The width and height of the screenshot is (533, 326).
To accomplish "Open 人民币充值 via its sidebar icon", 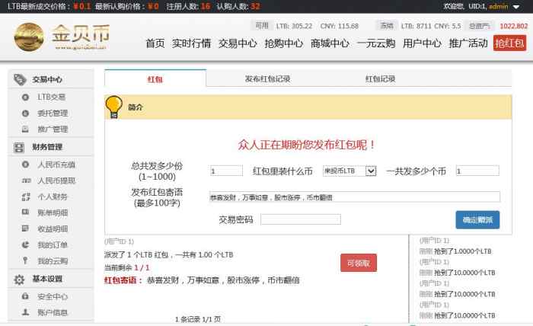I will coord(25,164).
